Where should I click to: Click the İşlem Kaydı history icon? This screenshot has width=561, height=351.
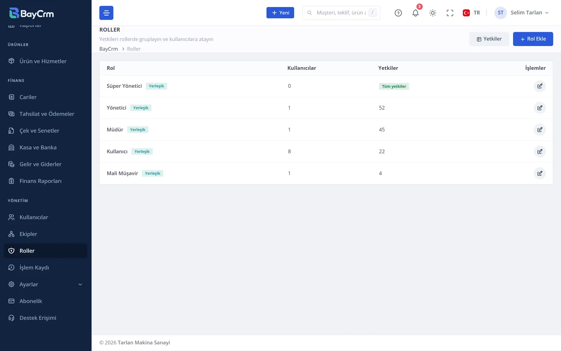click(x=11, y=268)
